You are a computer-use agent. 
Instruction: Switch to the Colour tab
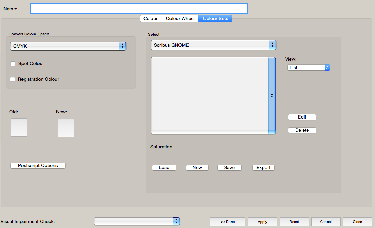[150, 19]
